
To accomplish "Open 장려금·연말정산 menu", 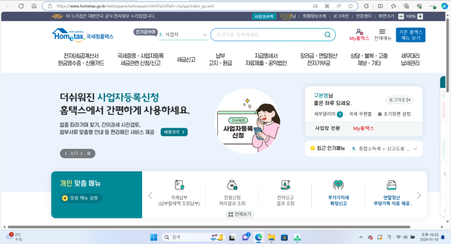I will [319, 59].
